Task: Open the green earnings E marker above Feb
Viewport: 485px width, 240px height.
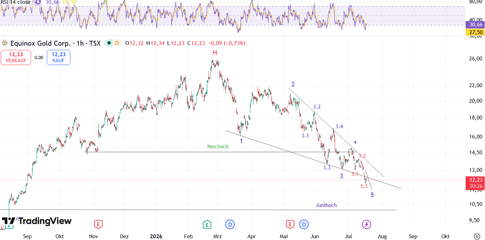Action: coord(207,224)
